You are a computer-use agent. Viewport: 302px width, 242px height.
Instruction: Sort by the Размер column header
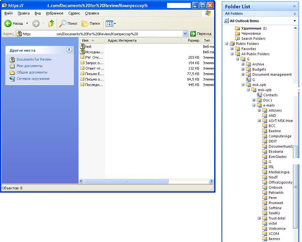pos(191,40)
